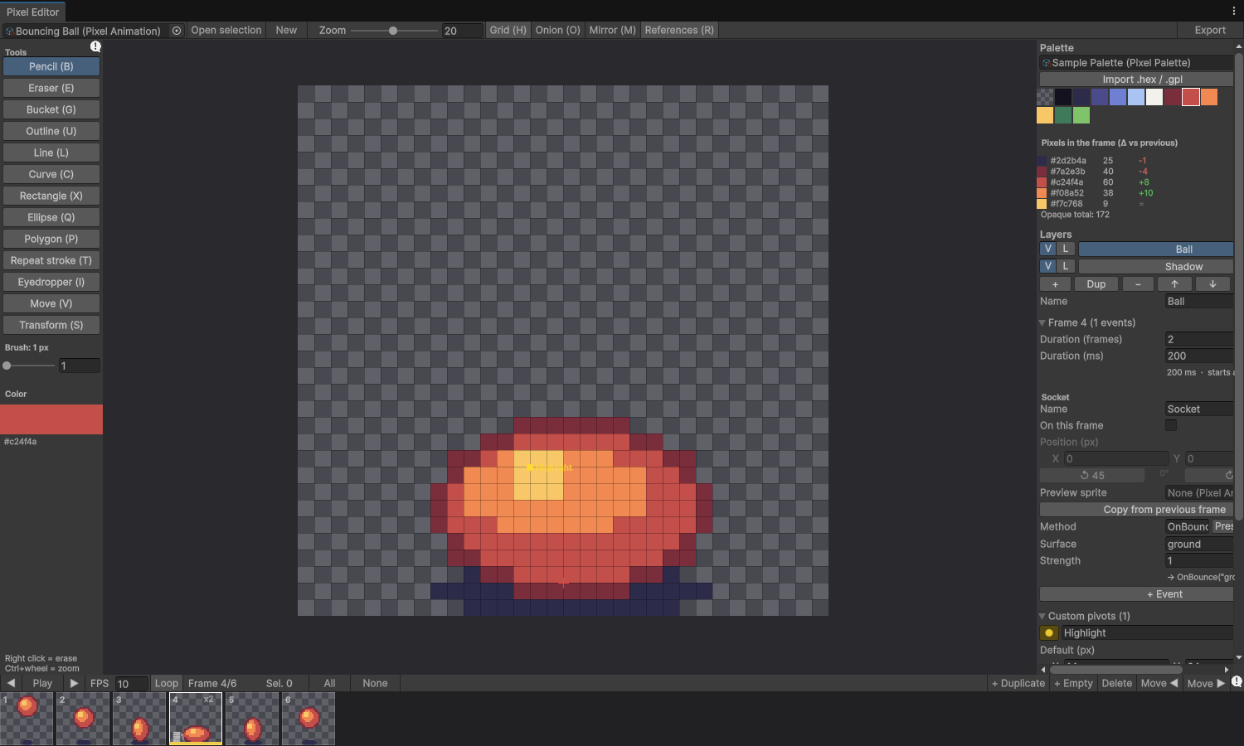Move layer down with the down arrow
Image resolution: width=1244 pixels, height=746 pixels.
(1212, 284)
